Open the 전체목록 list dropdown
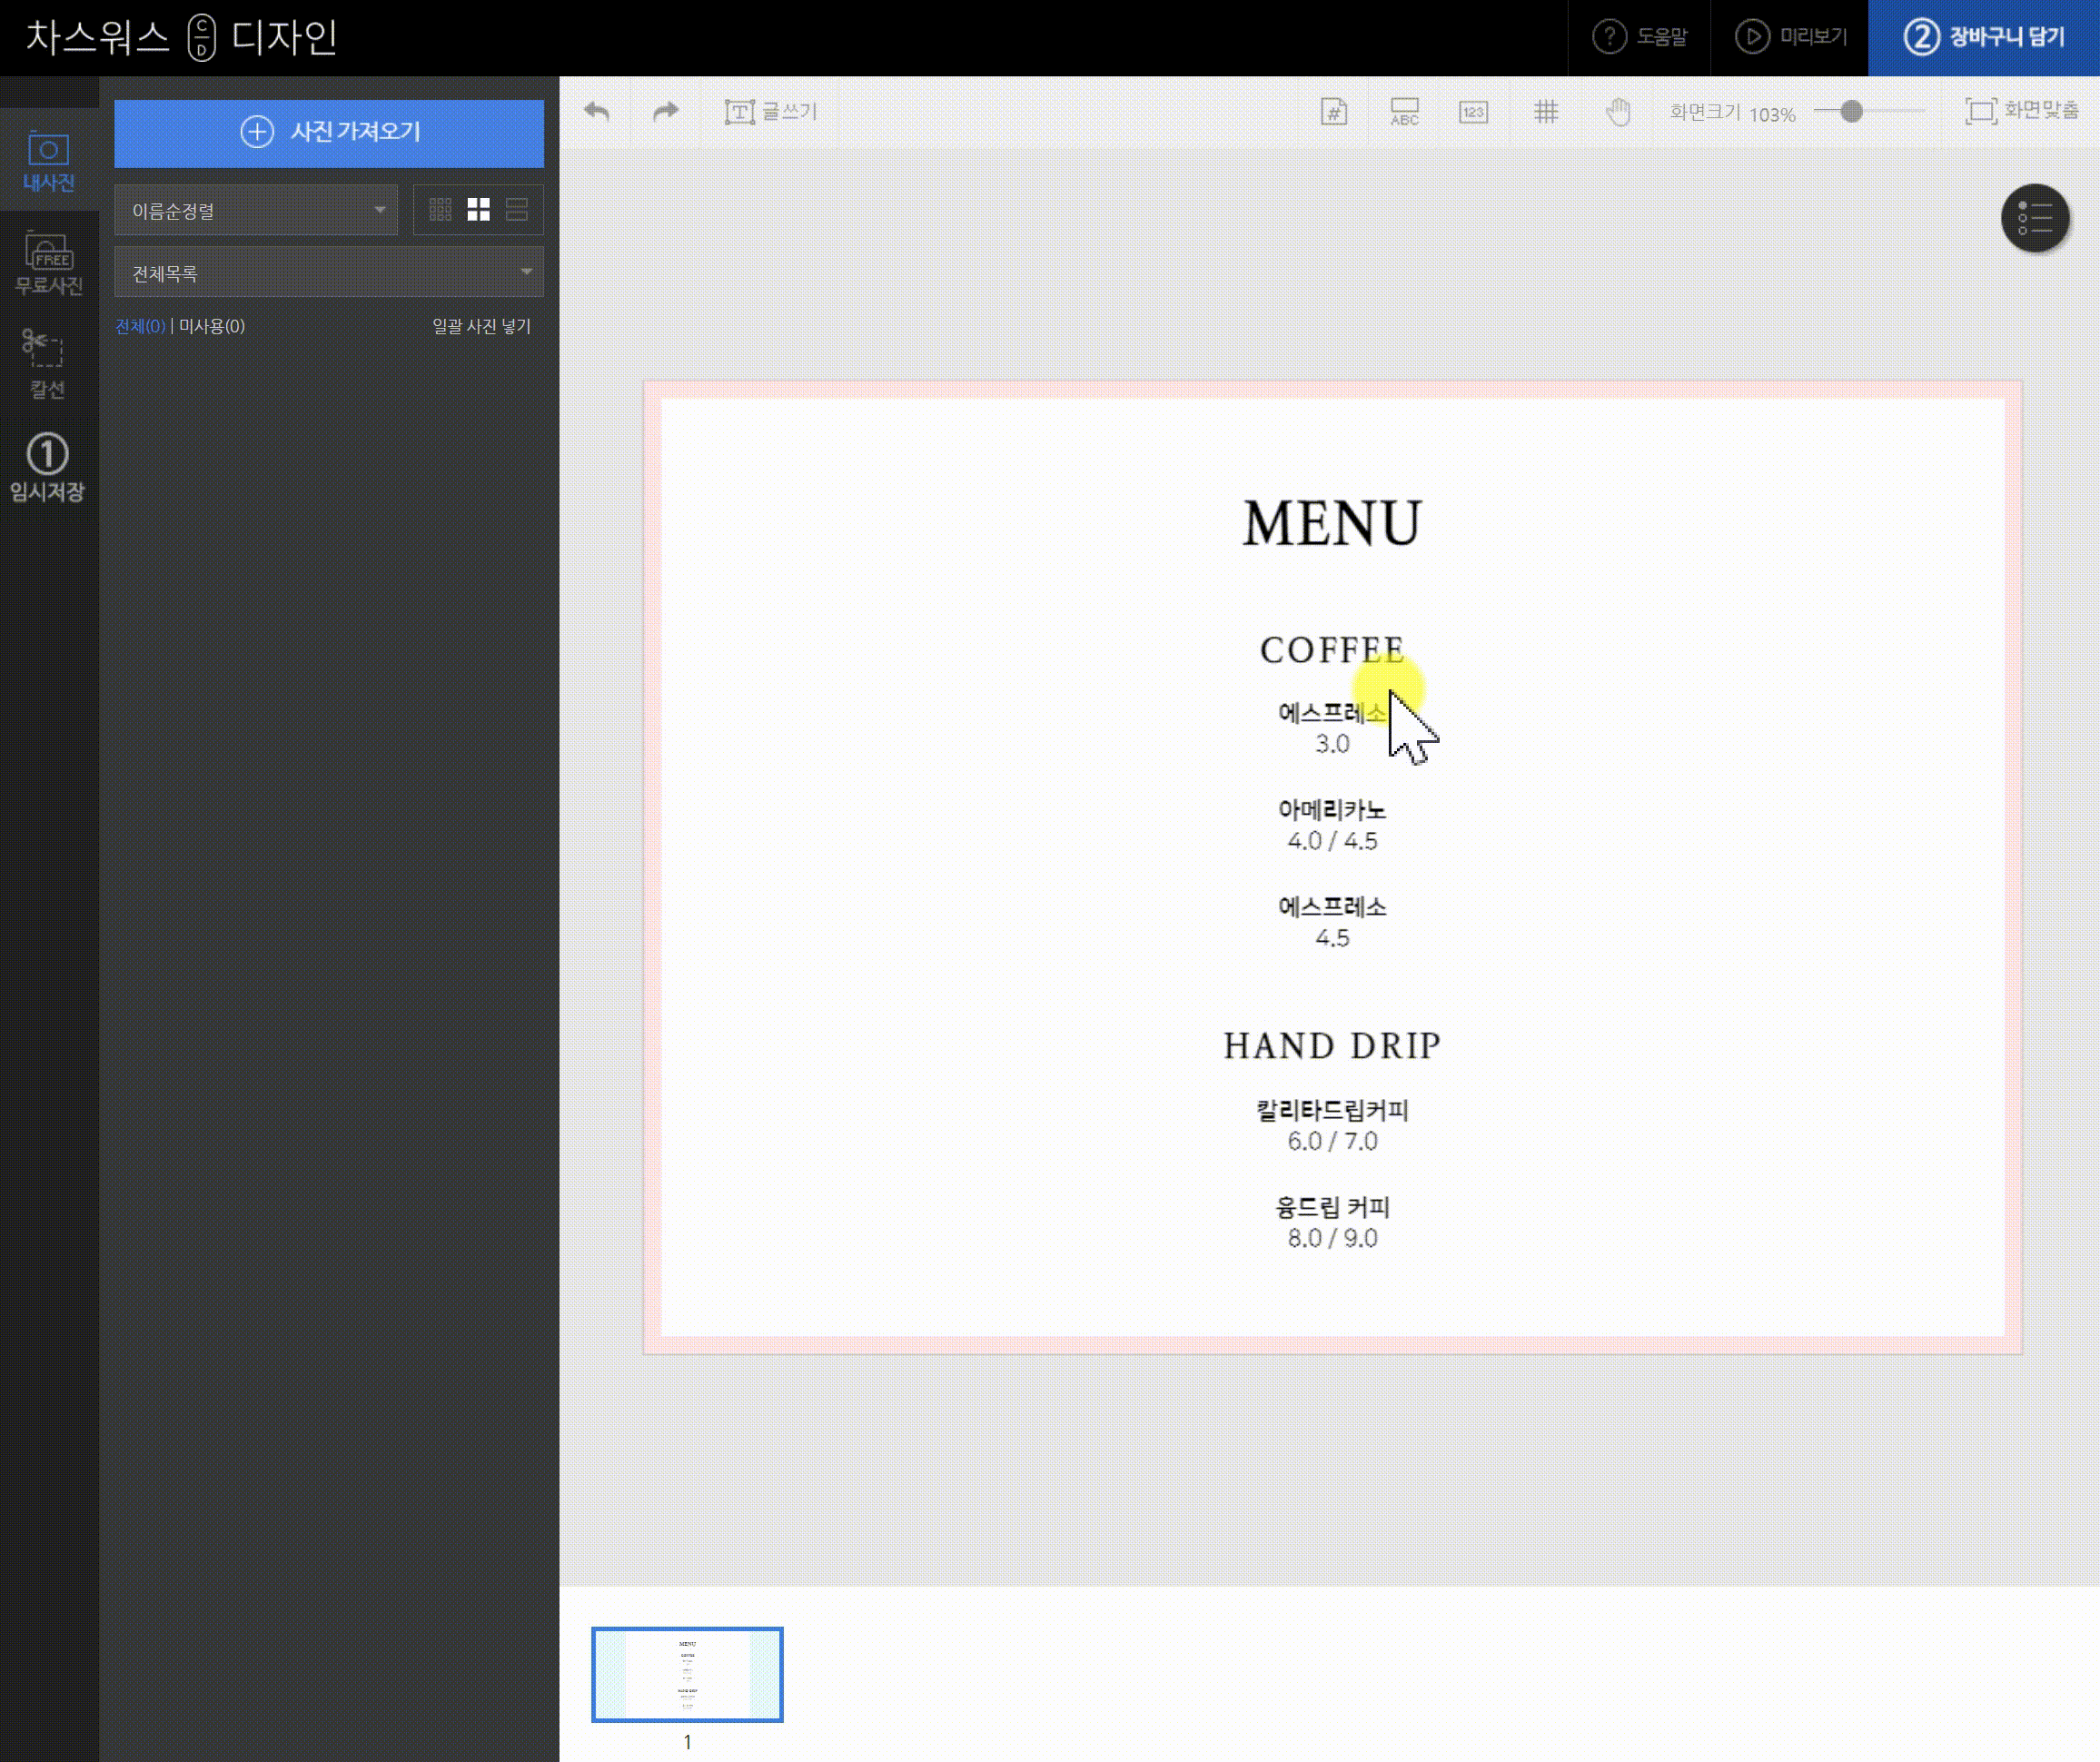Screen dimensions: 2100x1762 329,272
